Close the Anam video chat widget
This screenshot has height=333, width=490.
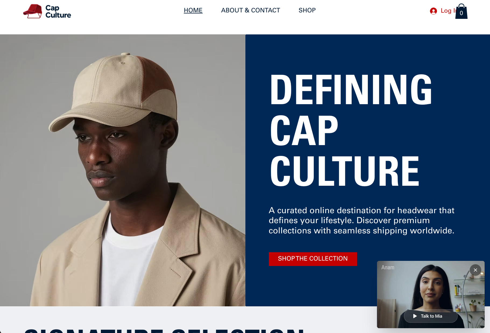(475, 270)
